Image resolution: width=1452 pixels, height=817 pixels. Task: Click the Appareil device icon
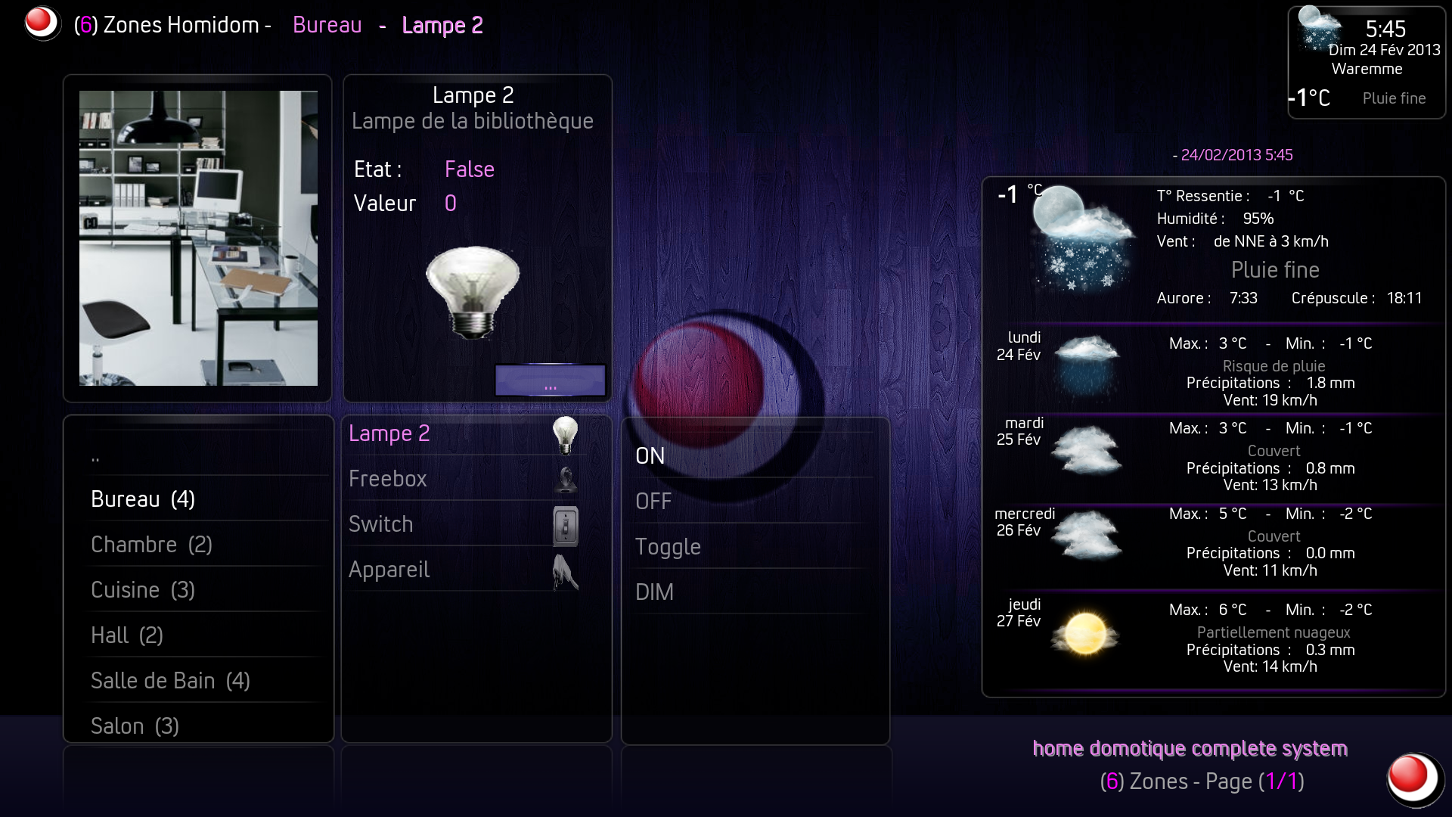coord(565,572)
